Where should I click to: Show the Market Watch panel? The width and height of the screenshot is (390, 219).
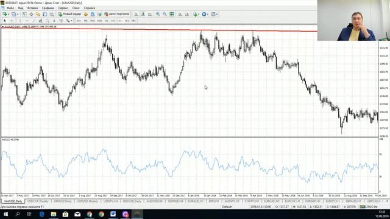point(24,14)
